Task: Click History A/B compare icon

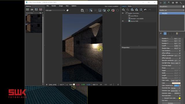Action: pos(32,10)
